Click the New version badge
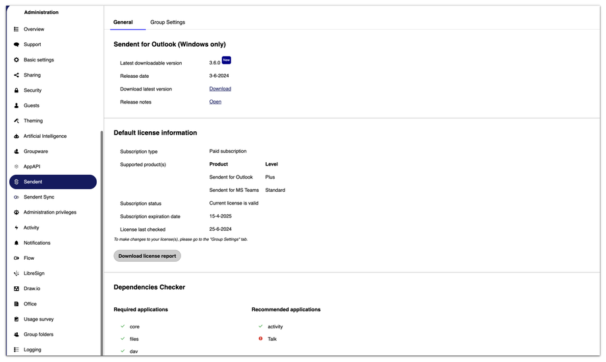The width and height of the screenshot is (606, 362). pyautogui.click(x=227, y=60)
